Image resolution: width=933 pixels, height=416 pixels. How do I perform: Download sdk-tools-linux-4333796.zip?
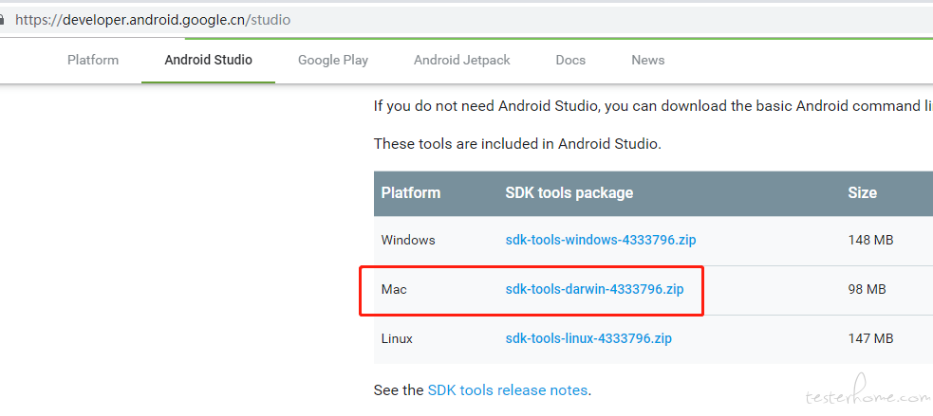pos(588,338)
